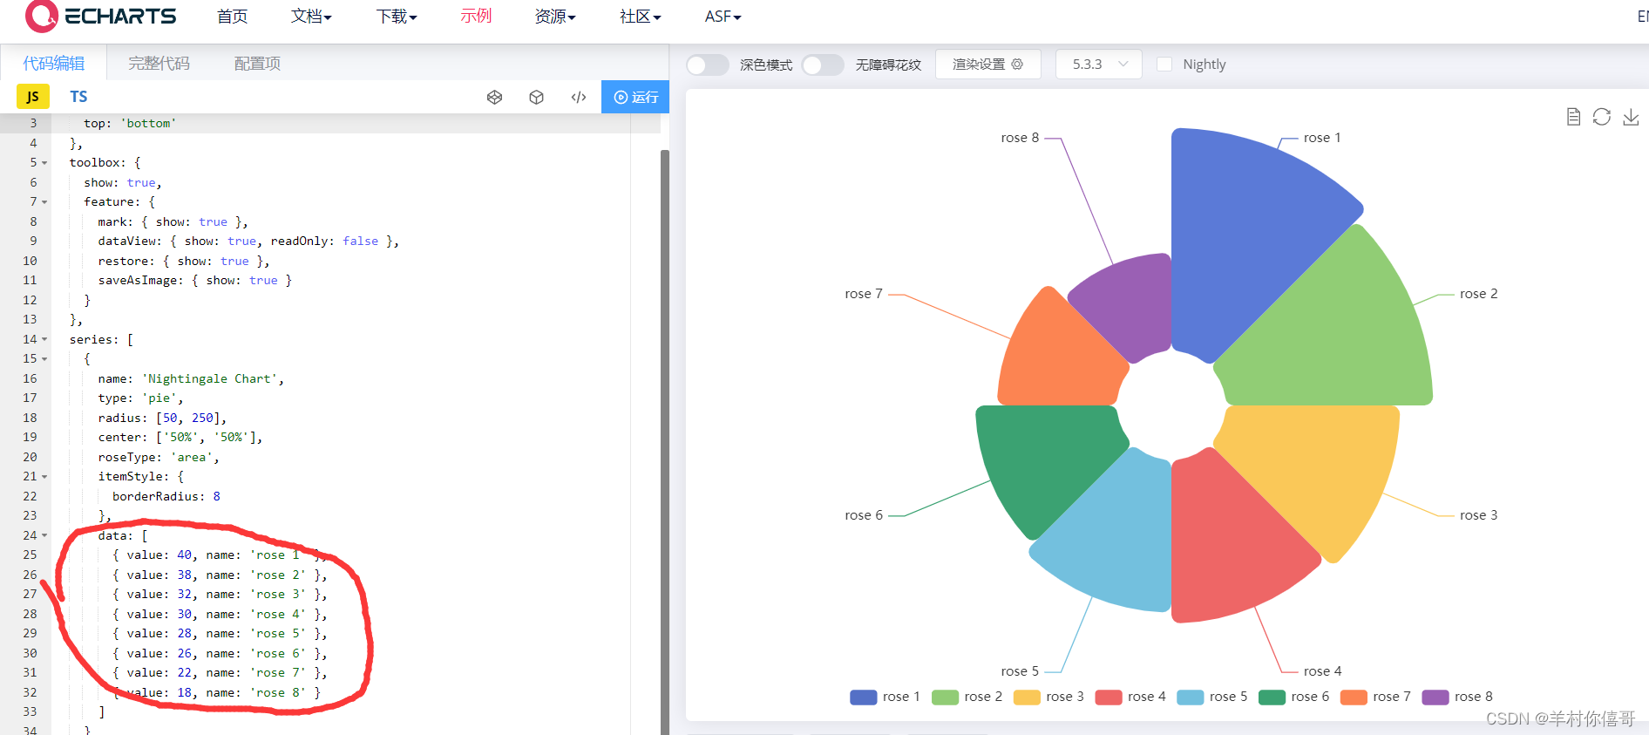Toggle rose 4 legend swatch

[x=1108, y=697]
